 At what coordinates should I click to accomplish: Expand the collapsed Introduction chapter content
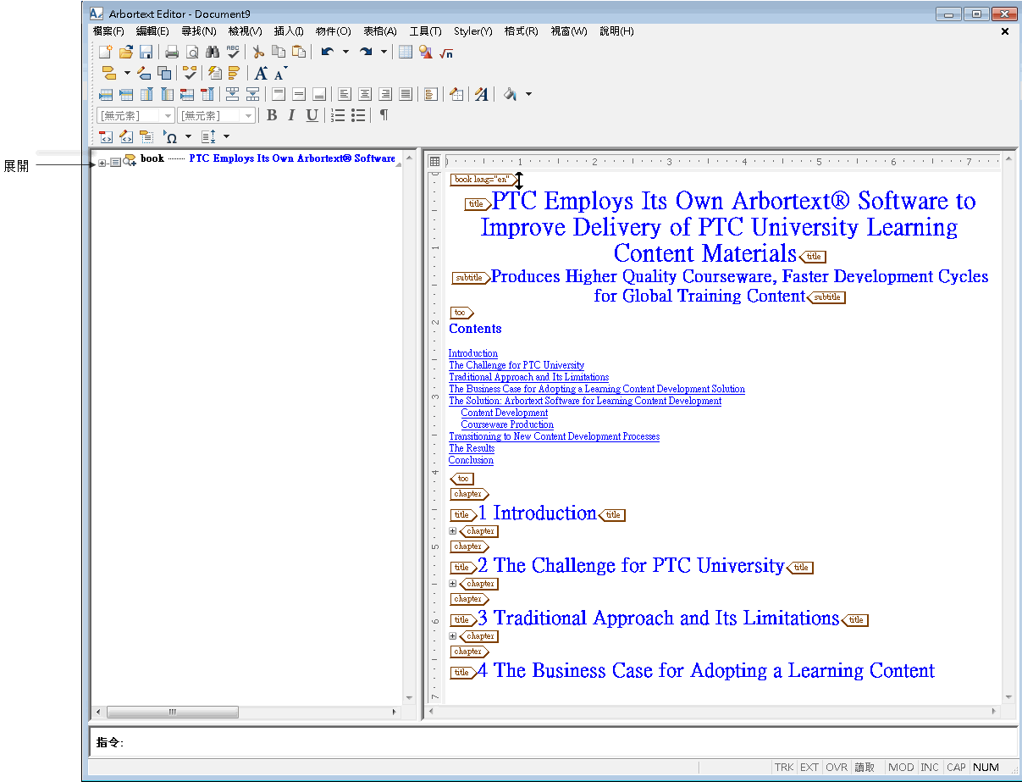coord(453,531)
